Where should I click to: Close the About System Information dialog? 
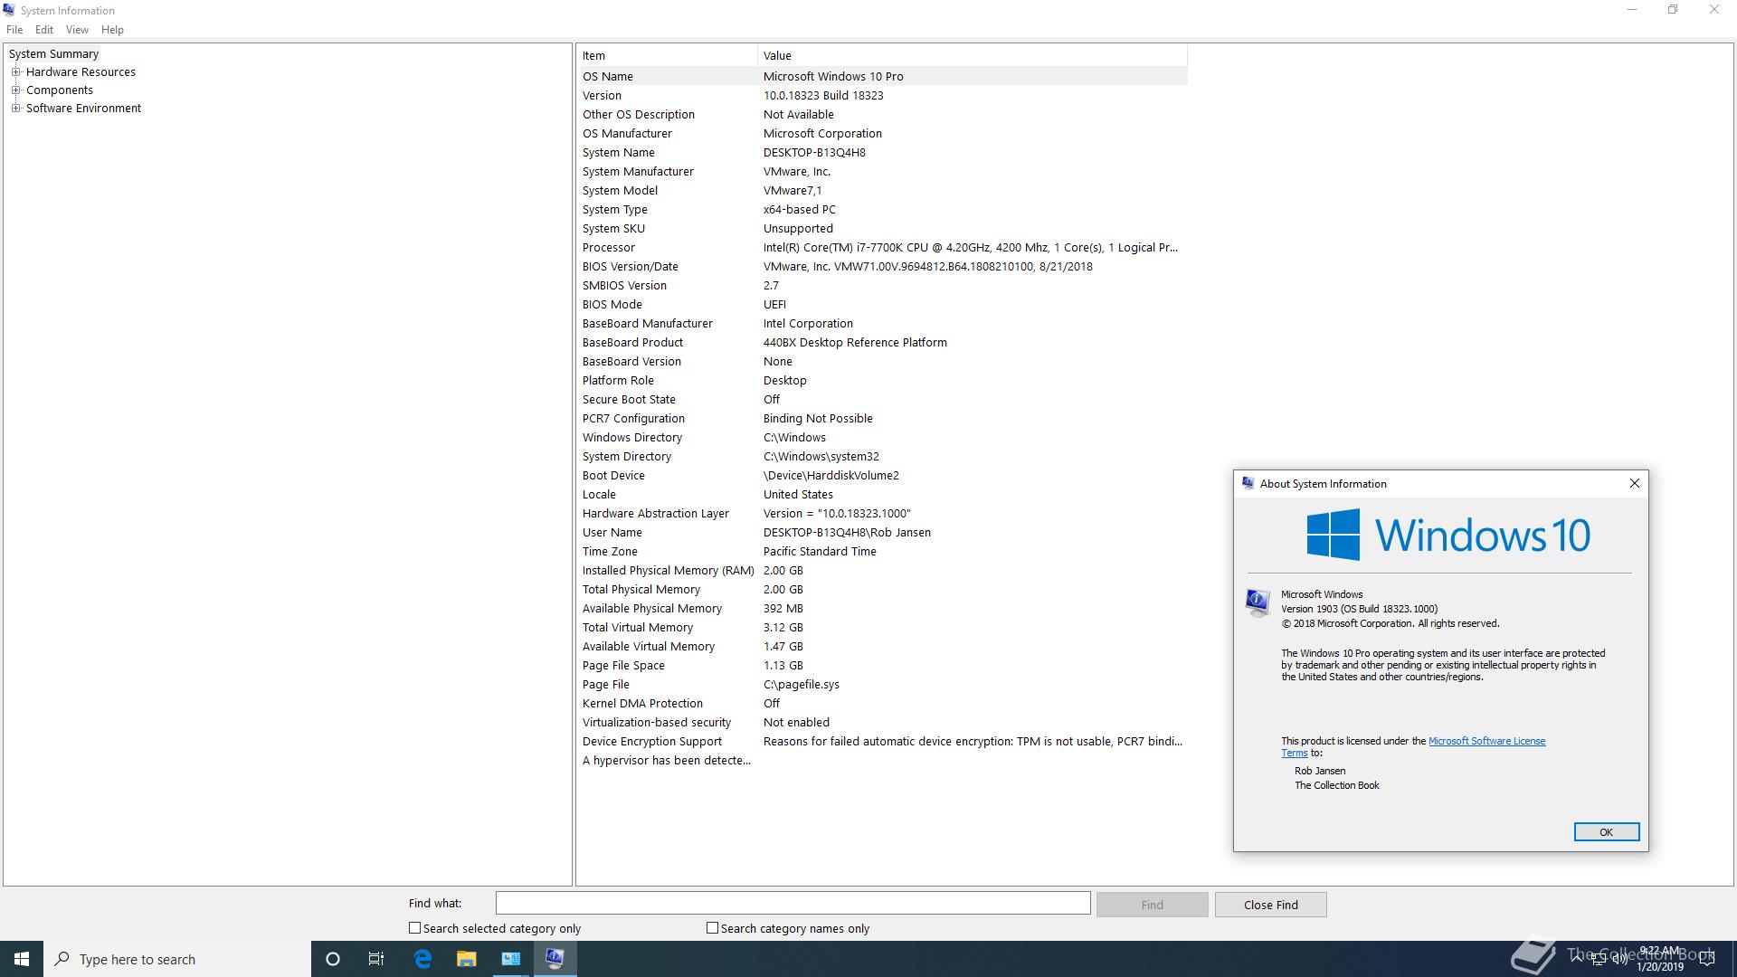(1634, 483)
